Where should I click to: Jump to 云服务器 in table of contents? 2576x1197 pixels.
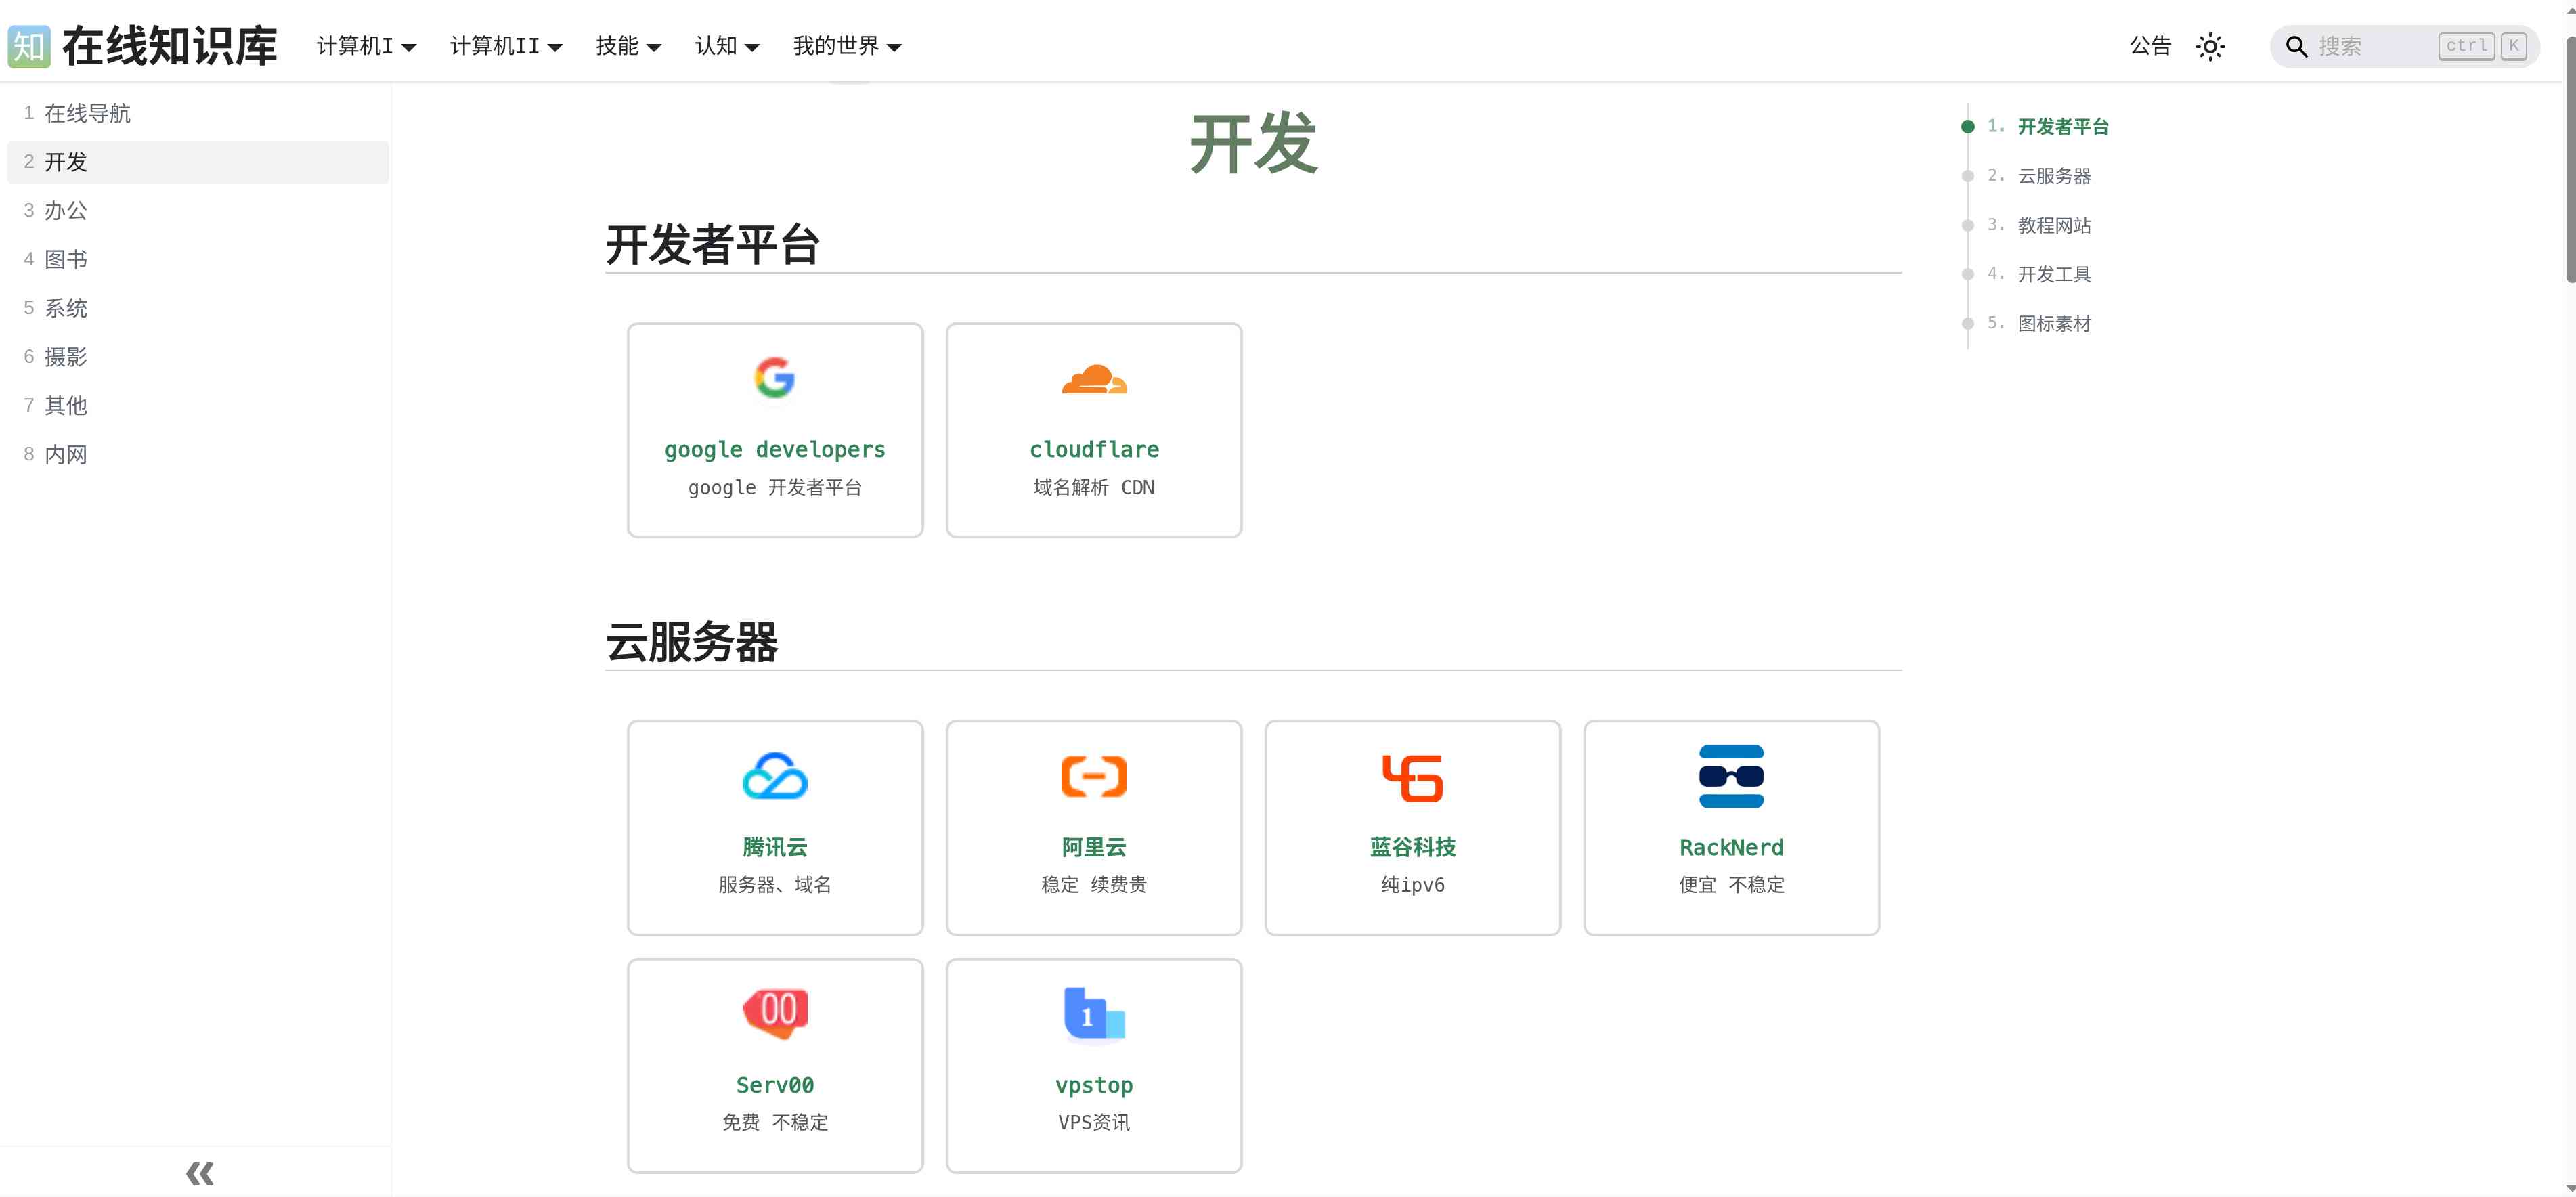coord(2054,176)
